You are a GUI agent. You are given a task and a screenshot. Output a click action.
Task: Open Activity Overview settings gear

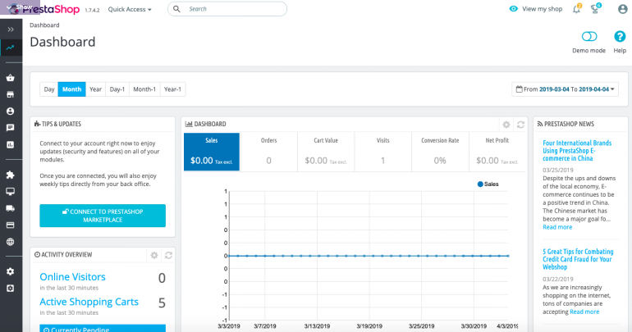(153, 255)
